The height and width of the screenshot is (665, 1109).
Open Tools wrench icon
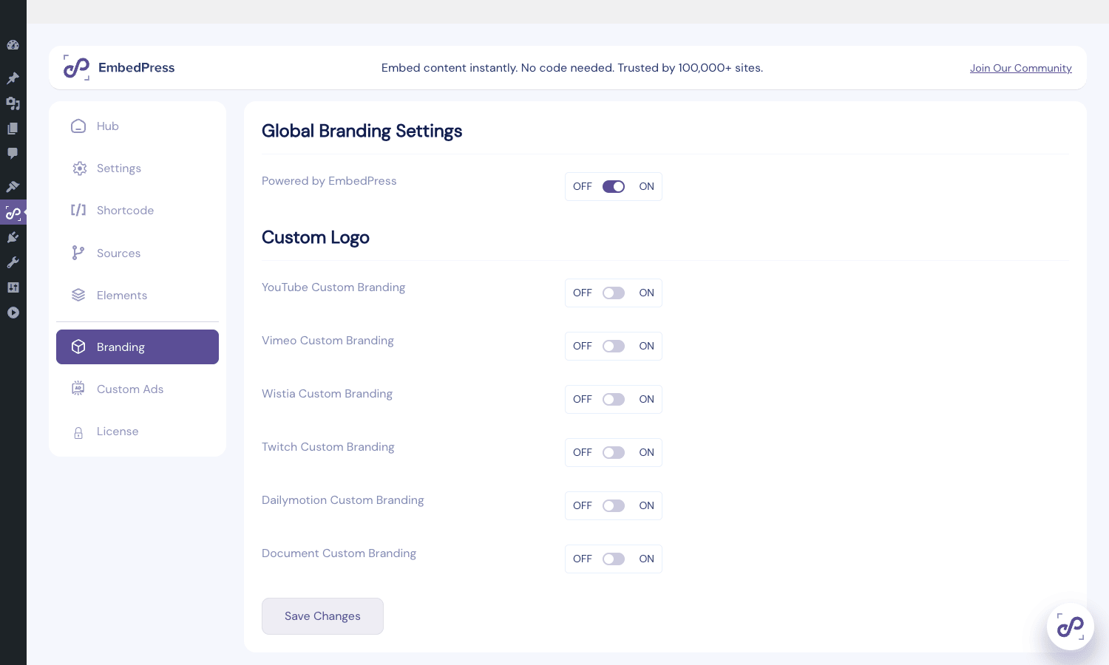pyautogui.click(x=13, y=262)
